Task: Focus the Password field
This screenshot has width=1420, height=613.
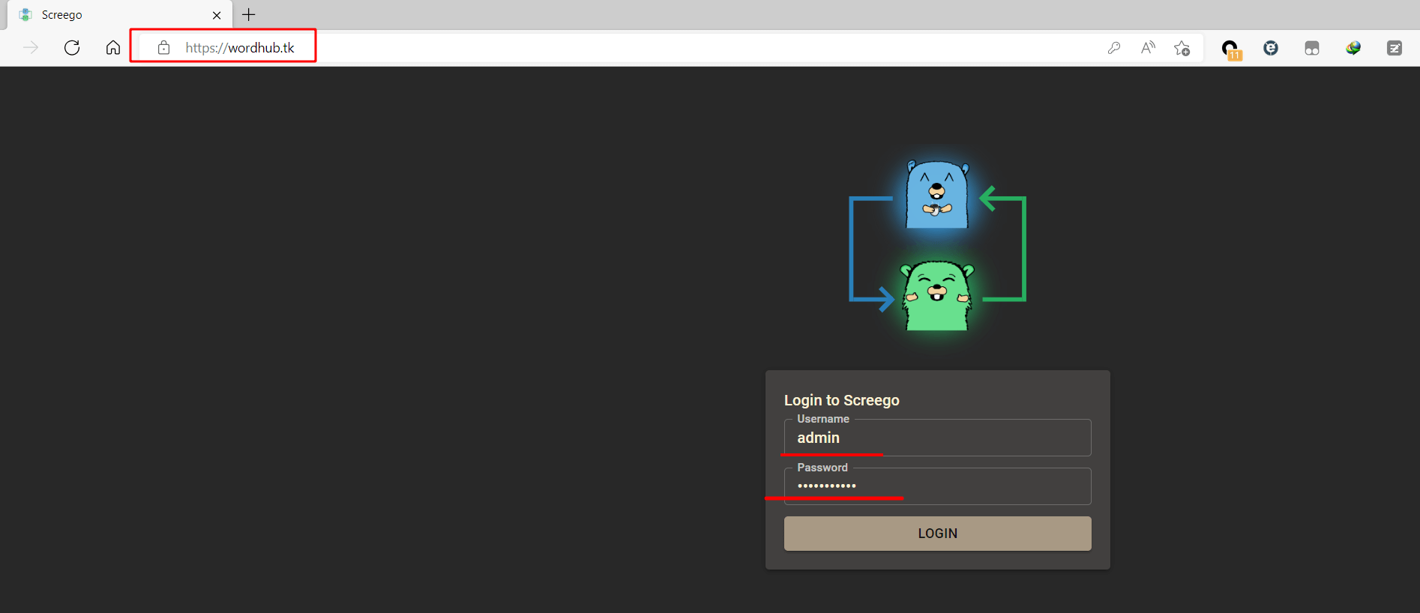Action: point(937,486)
